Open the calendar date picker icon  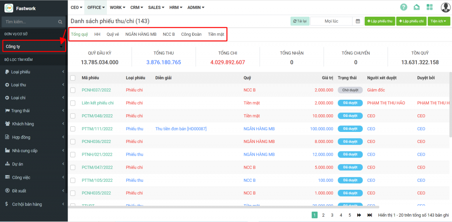(358, 21)
